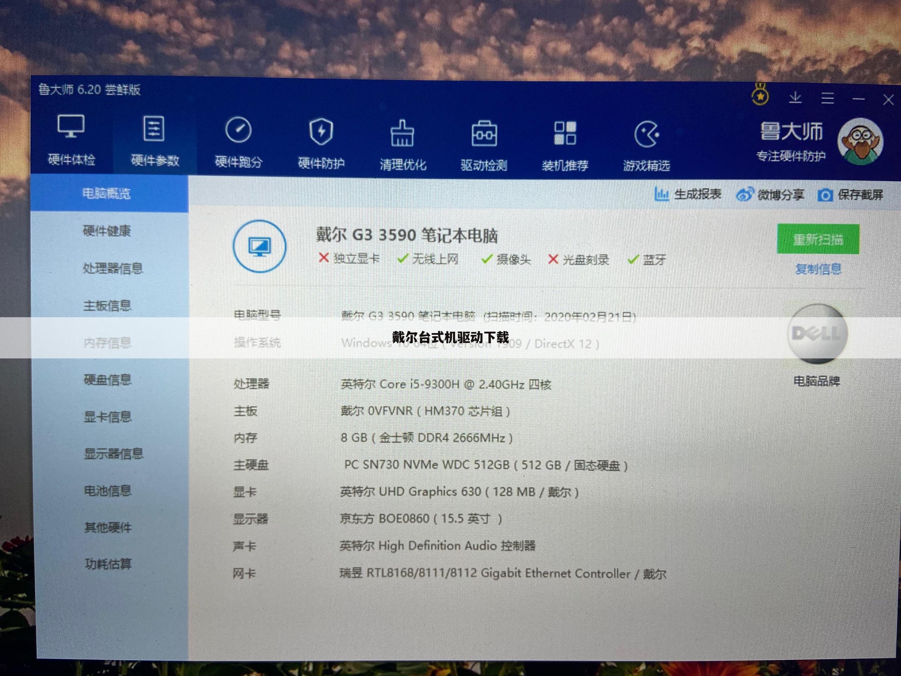Image resolution: width=901 pixels, height=676 pixels.
Task: Click the 电脑品牌 label
Action: [817, 381]
